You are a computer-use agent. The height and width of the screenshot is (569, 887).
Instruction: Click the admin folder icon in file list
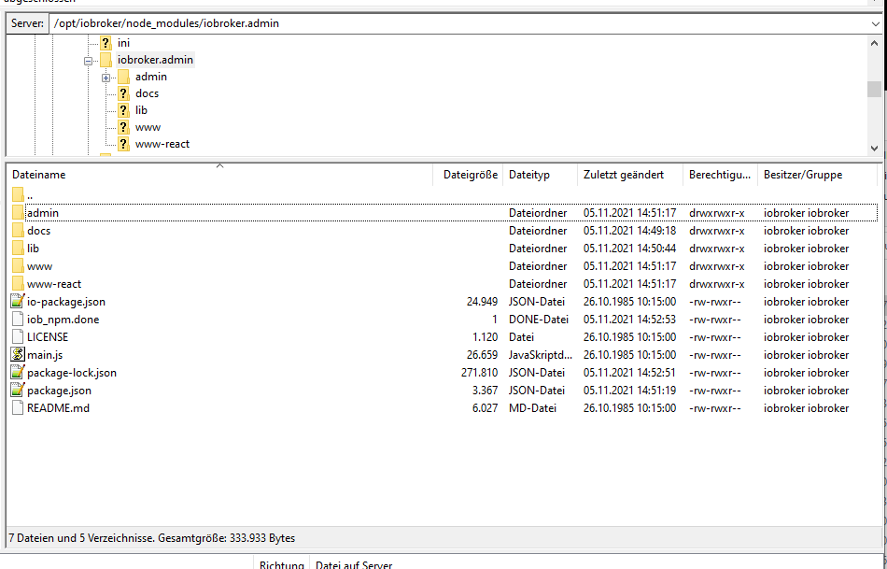(18, 212)
